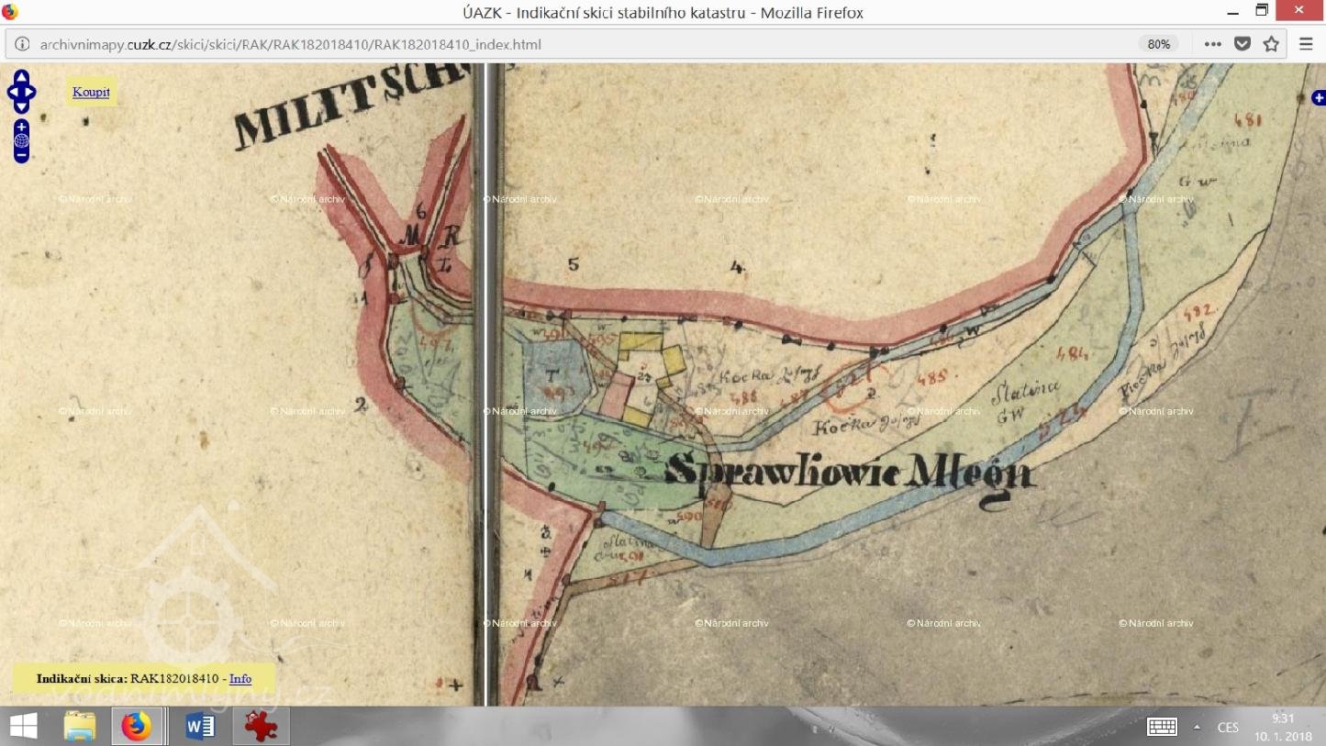The height and width of the screenshot is (746, 1326).
Task: Pan the map up with arrow
Action: pyautogui.click(x=21, y=76)
